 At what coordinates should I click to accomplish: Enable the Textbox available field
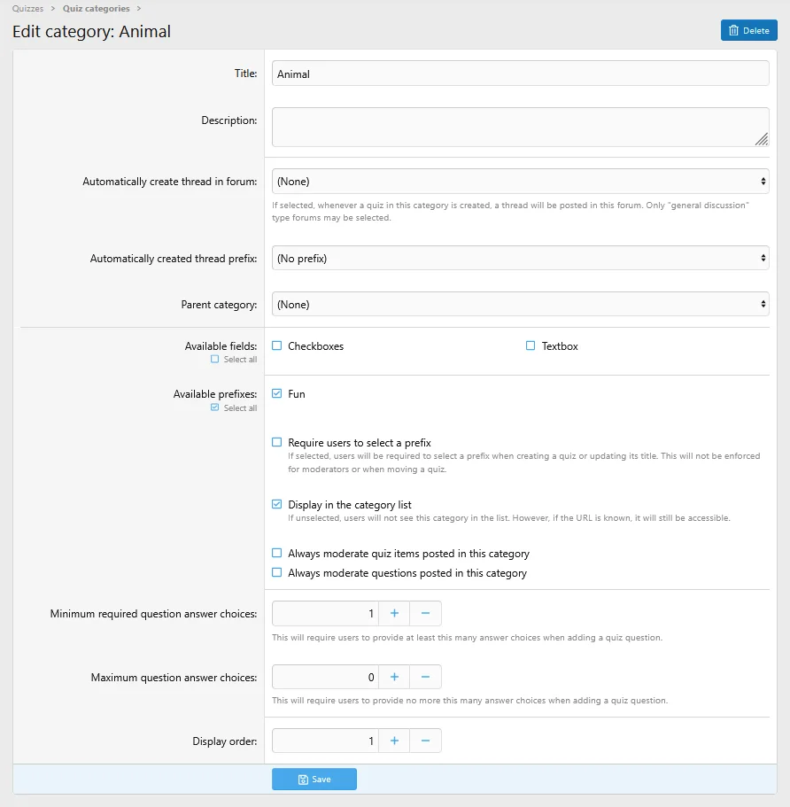pos(531,346)
